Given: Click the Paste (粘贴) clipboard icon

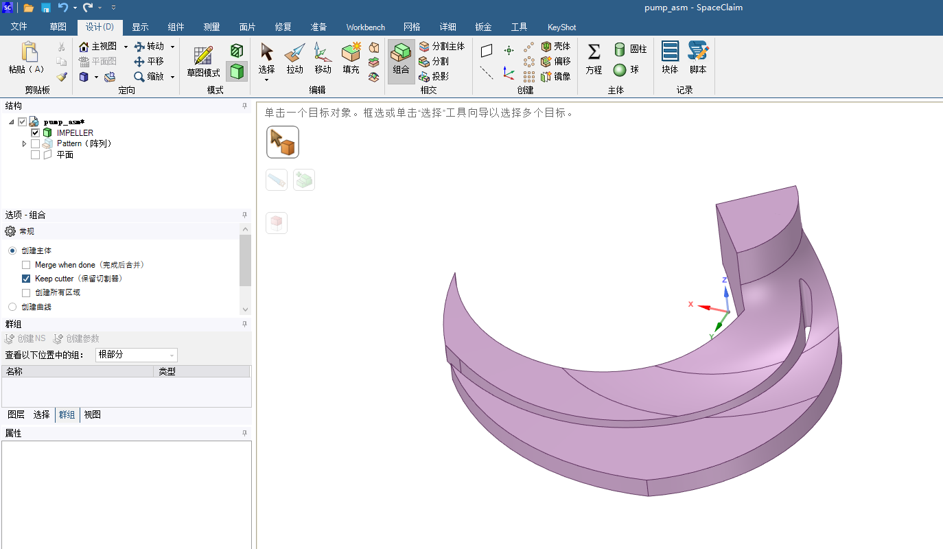Looking at the screenshot, I should click(x=29, y=52).
